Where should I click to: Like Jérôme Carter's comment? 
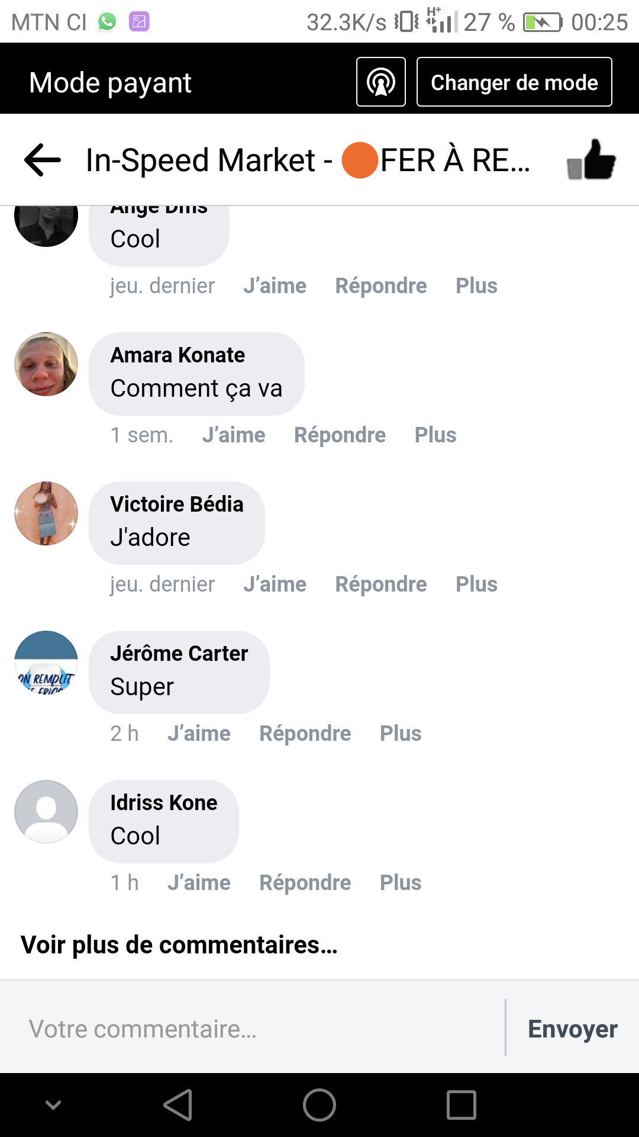coord(199,734)
